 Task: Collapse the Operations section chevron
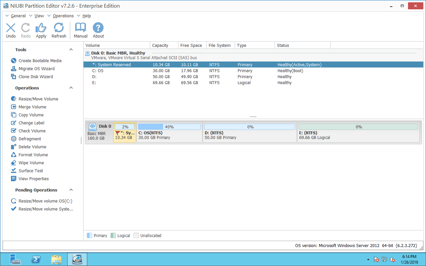[x=71, y=88]
